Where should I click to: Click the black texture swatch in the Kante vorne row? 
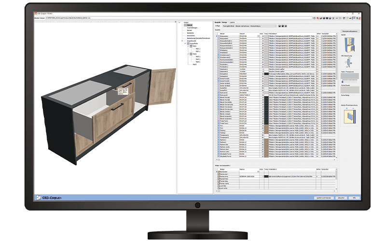click(266, 176)
